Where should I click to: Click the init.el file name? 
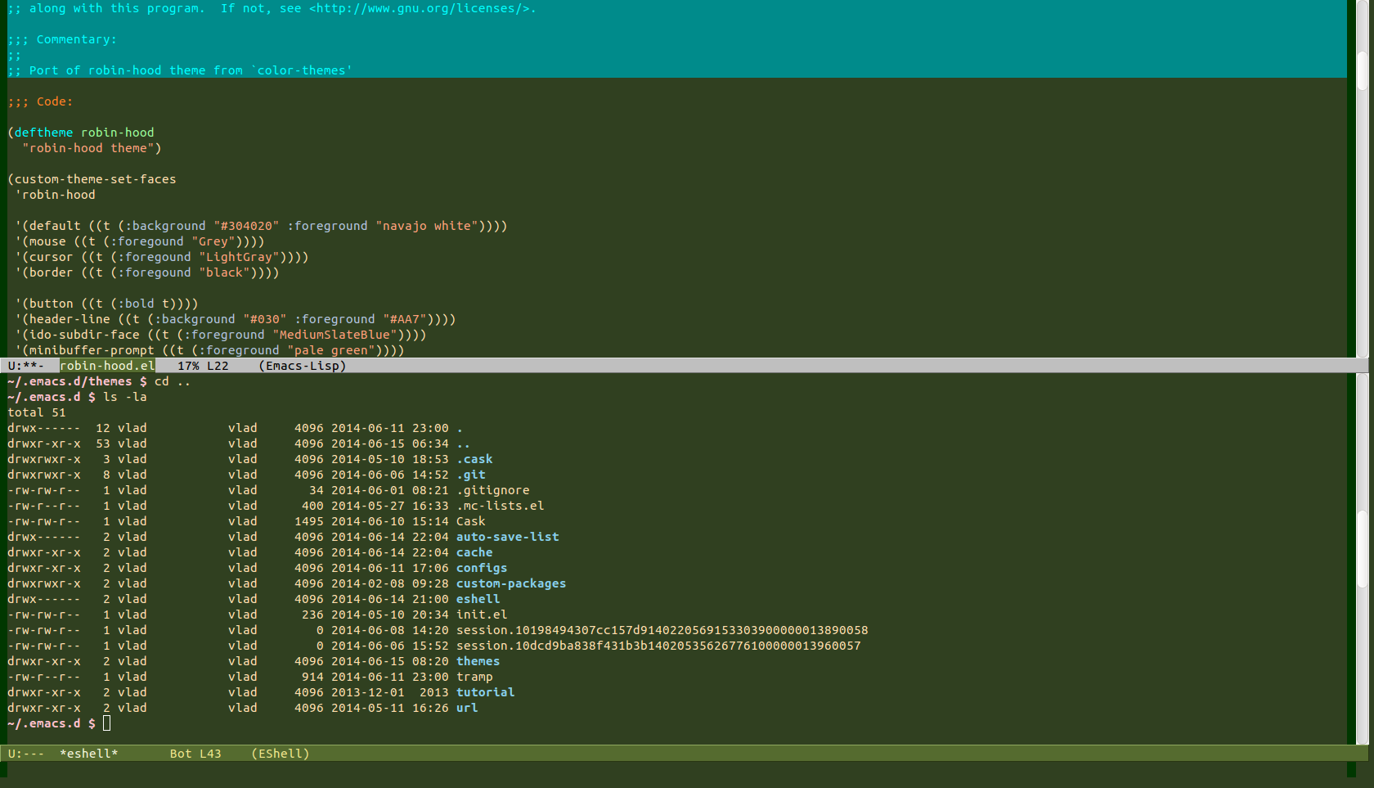pyautogui.click(x=482, y=615)
